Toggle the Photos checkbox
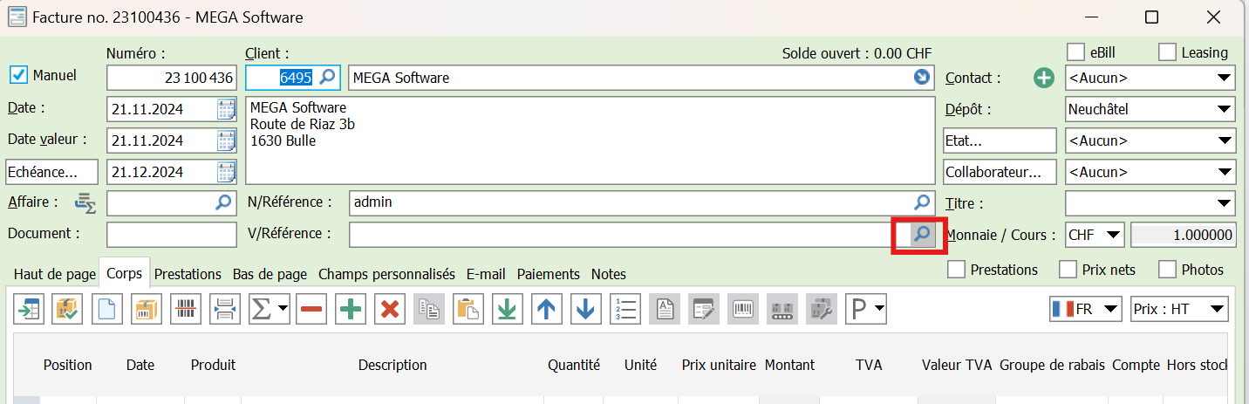 pos(1168,270)
